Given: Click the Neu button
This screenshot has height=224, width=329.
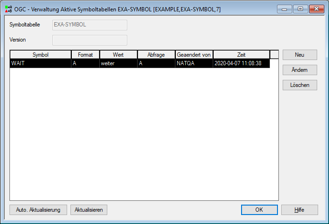Looking at the screenshot, I should tap(300, 55).
